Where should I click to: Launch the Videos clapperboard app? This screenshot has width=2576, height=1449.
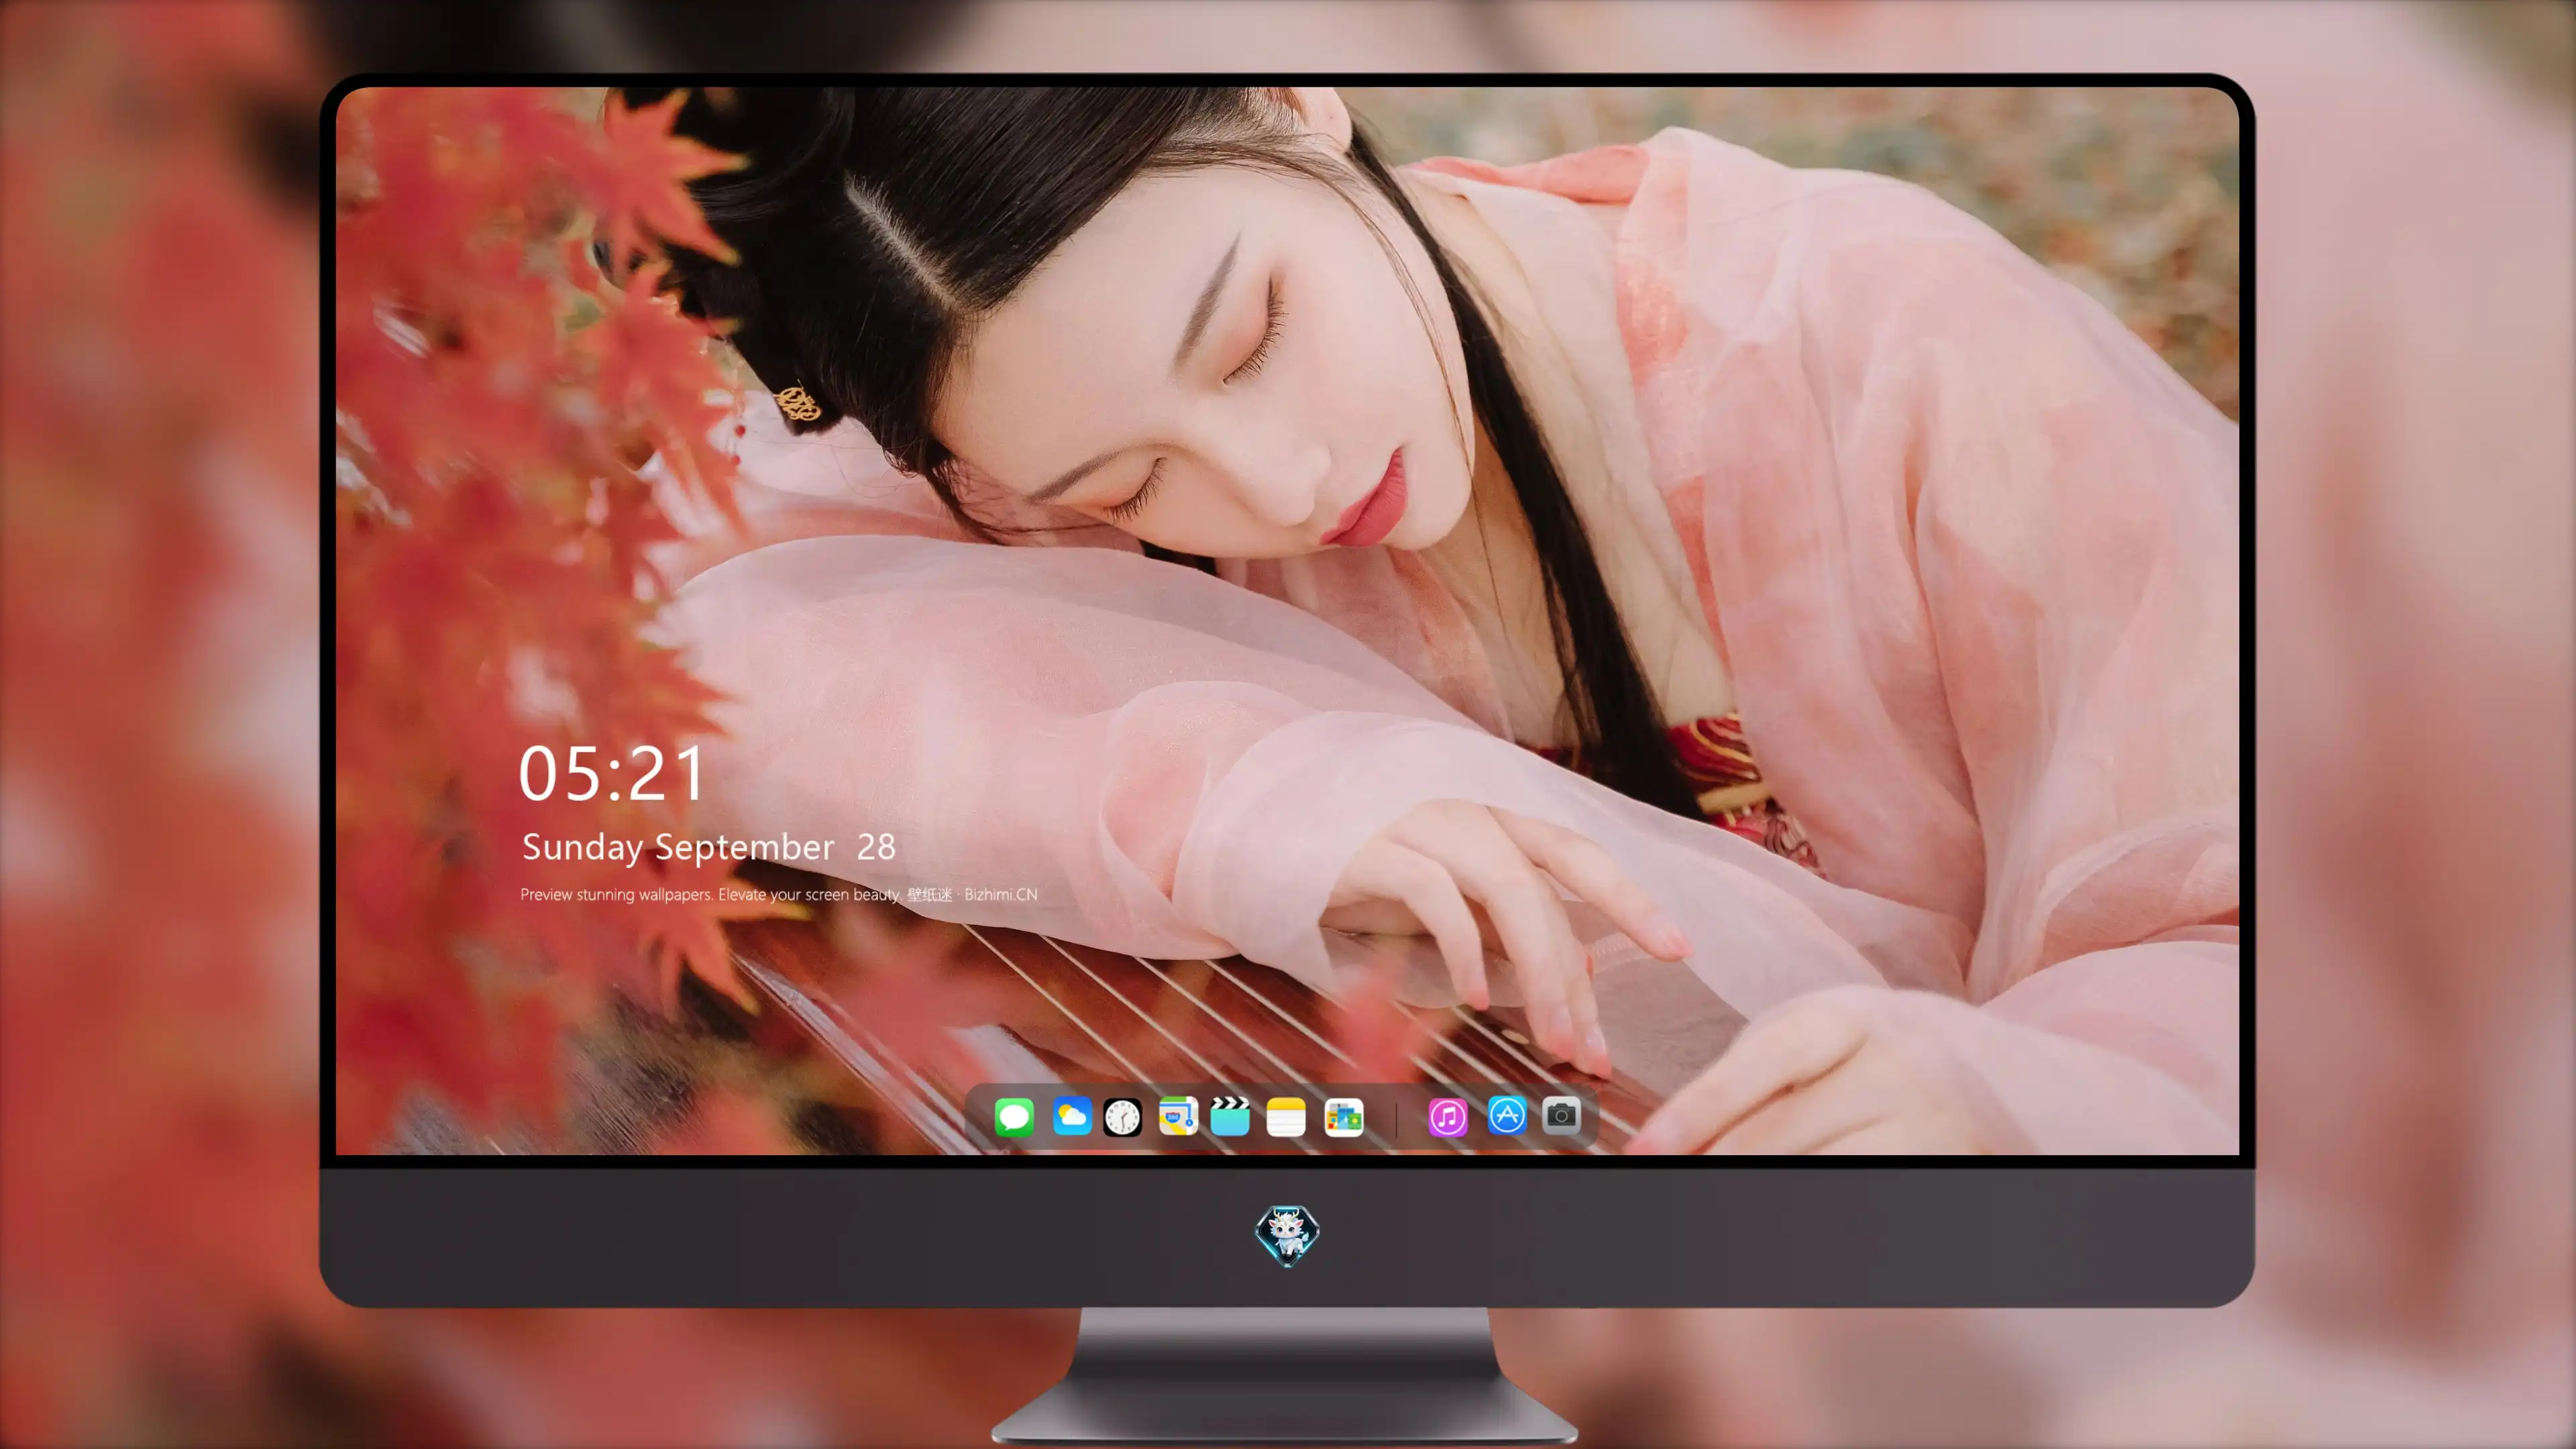pos(1230,1116)
